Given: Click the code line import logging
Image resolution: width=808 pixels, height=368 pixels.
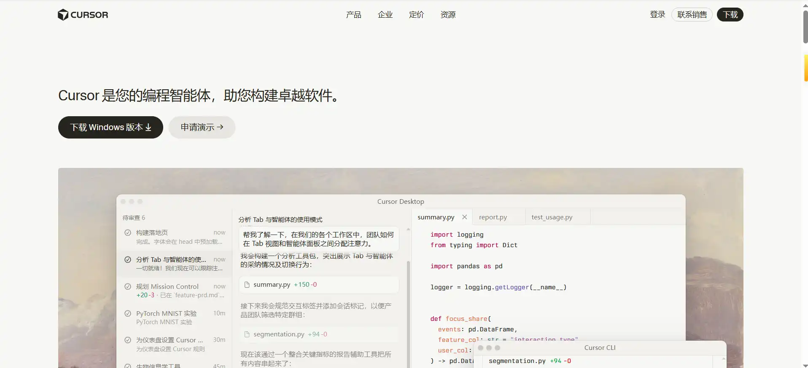Looking at the screenshot, I should pyautogui.click(x=457, y=235).
